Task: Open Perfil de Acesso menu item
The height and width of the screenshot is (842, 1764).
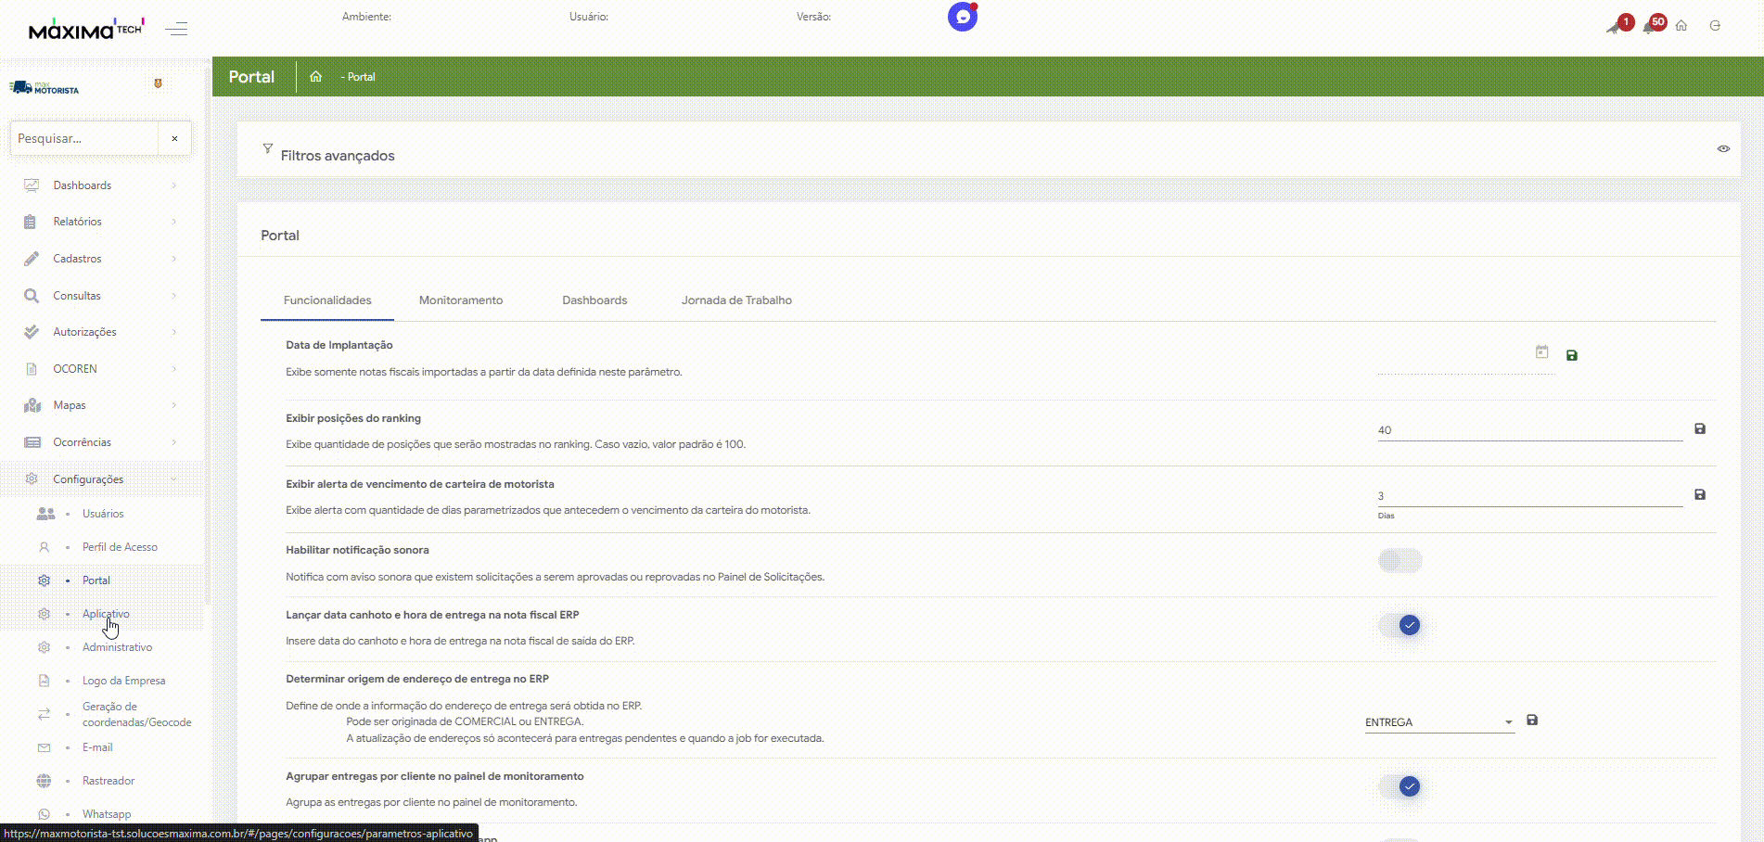Action: click(120, 547)
